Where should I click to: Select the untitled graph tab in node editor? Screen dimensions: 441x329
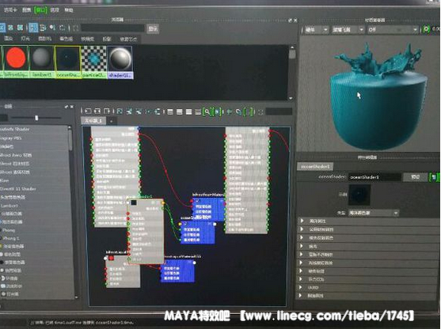(93, 121)
